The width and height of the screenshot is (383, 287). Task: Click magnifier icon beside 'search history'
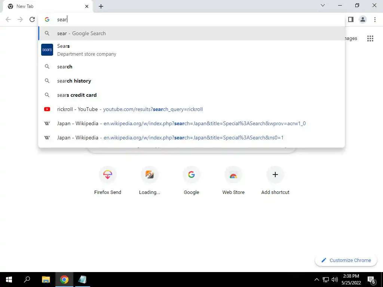coord(47,81)
